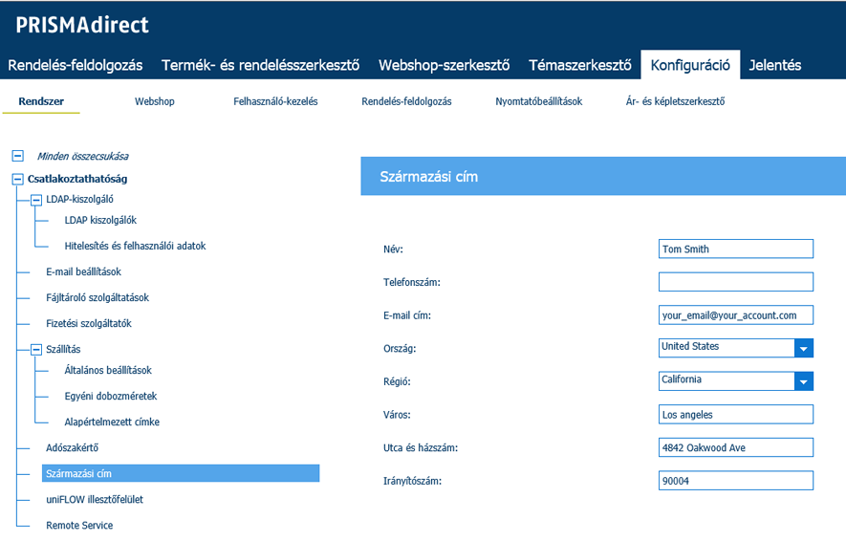Select the Konfiguráció tab
The image size is (846, 541).
coord(690,65)
